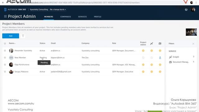
Task: Open New Member name
Action: point(20,58)
